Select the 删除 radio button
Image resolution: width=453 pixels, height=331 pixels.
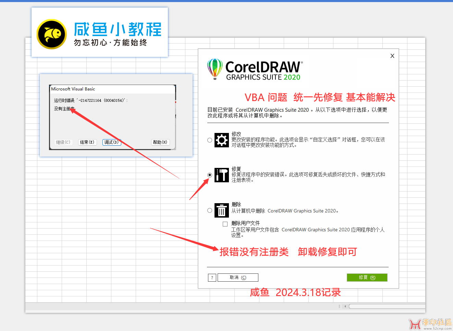[209, 210]
